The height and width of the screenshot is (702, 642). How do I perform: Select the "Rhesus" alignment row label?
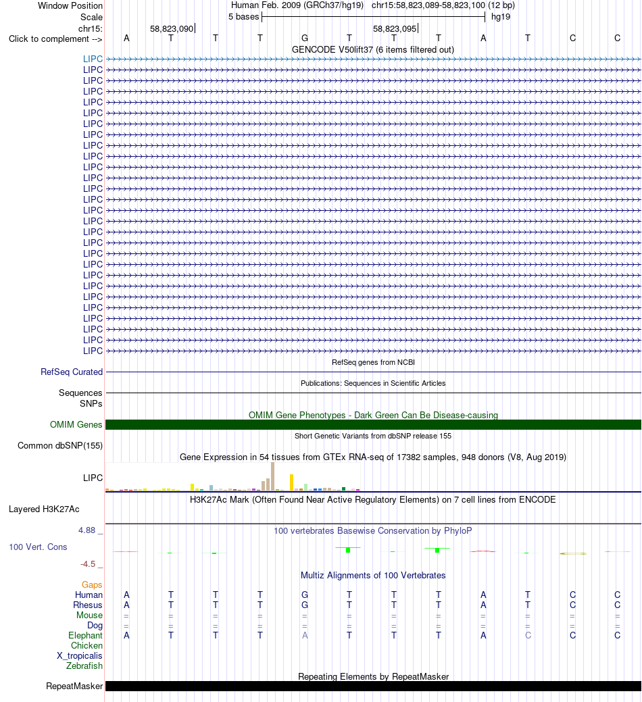coord(88,605)
